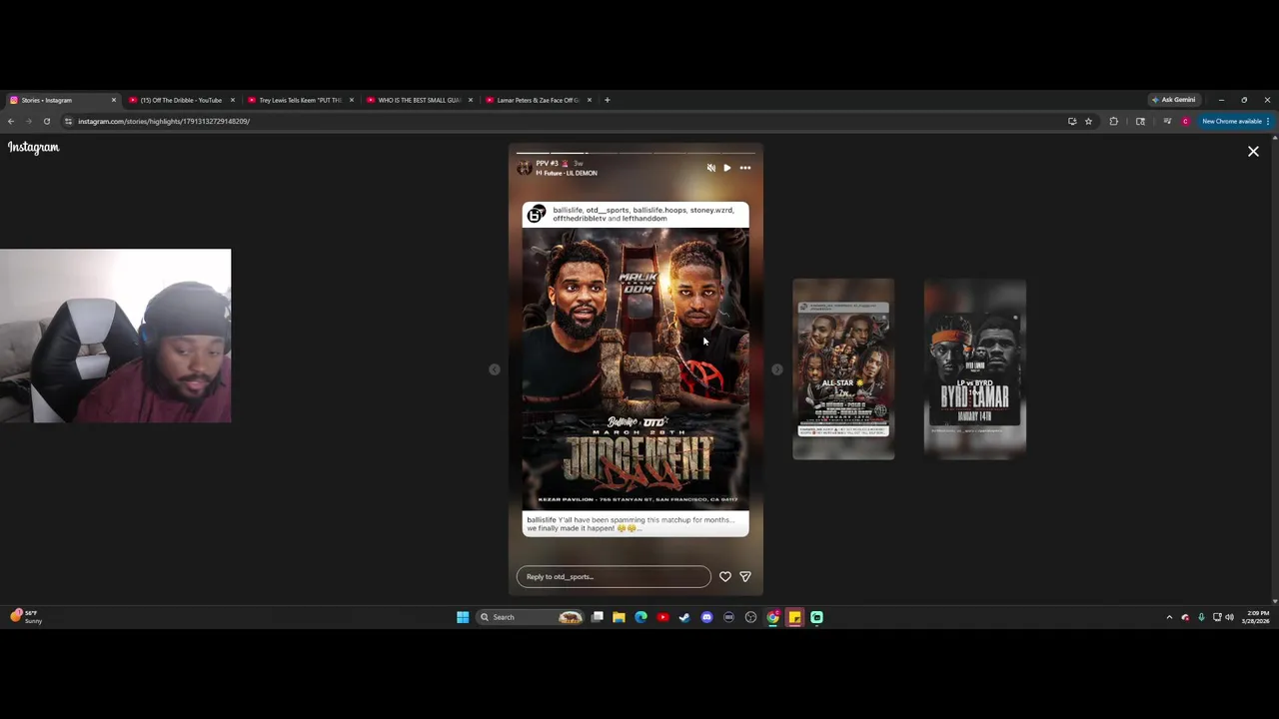Click the install app icon in address bar
Viewport: 1279px width, 719px height.
coord(1072,121)
